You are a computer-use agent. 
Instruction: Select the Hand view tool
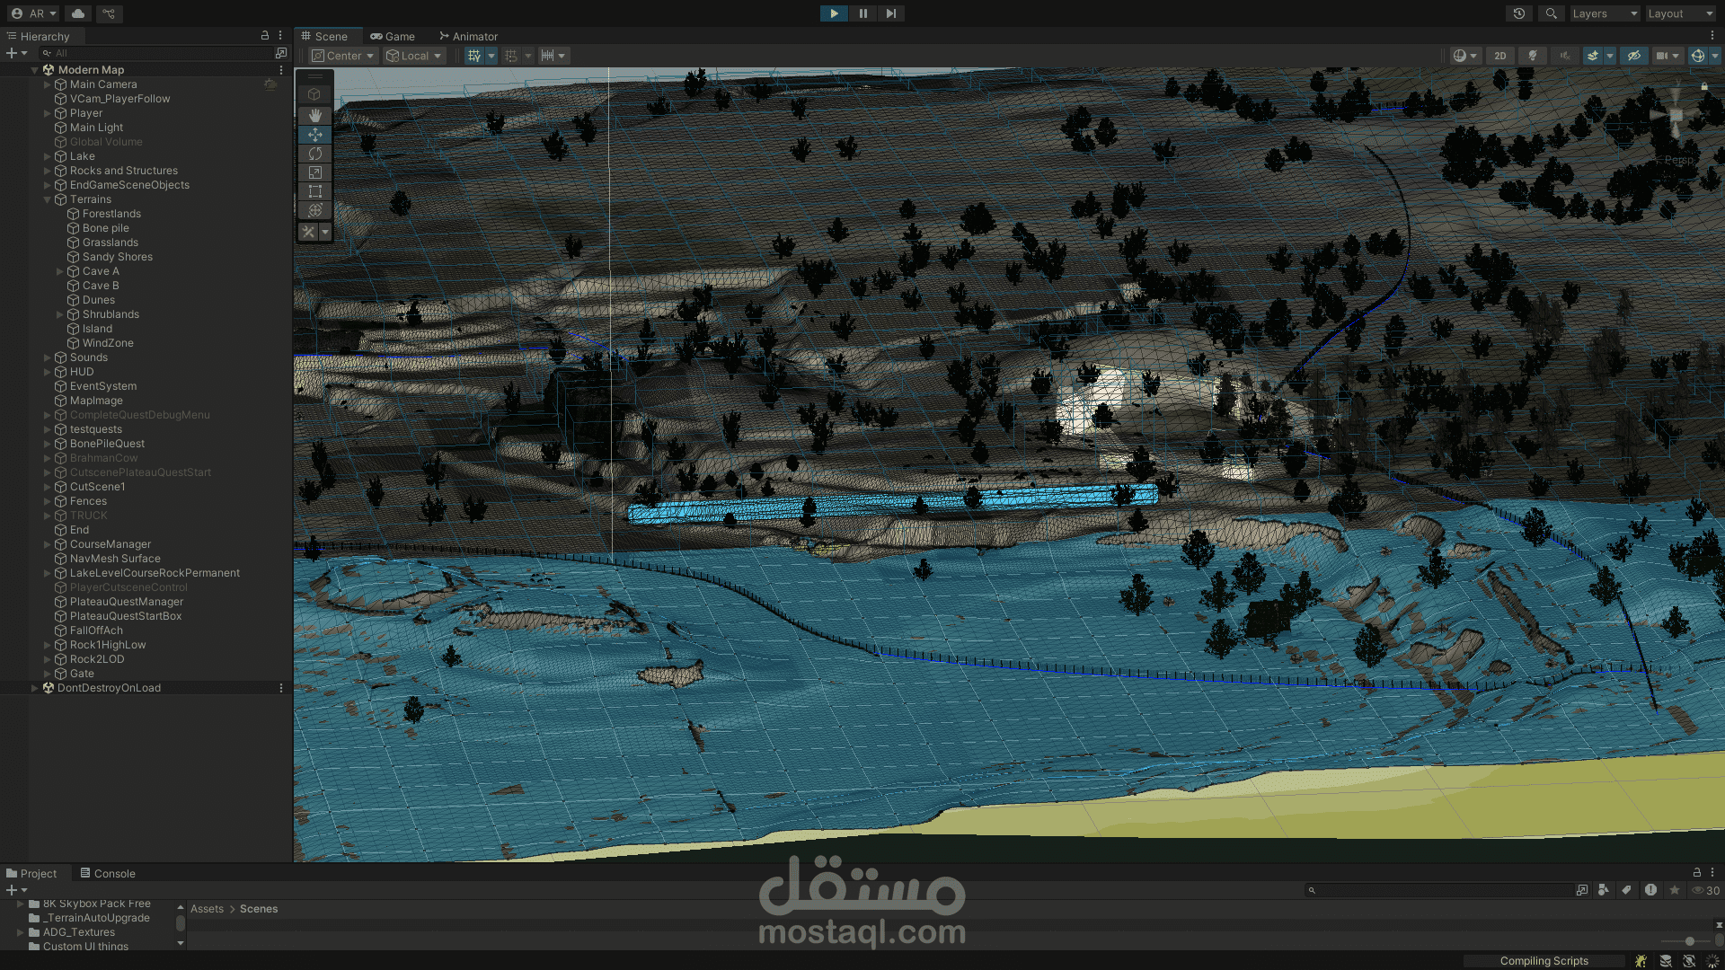(x=314, y=115)
